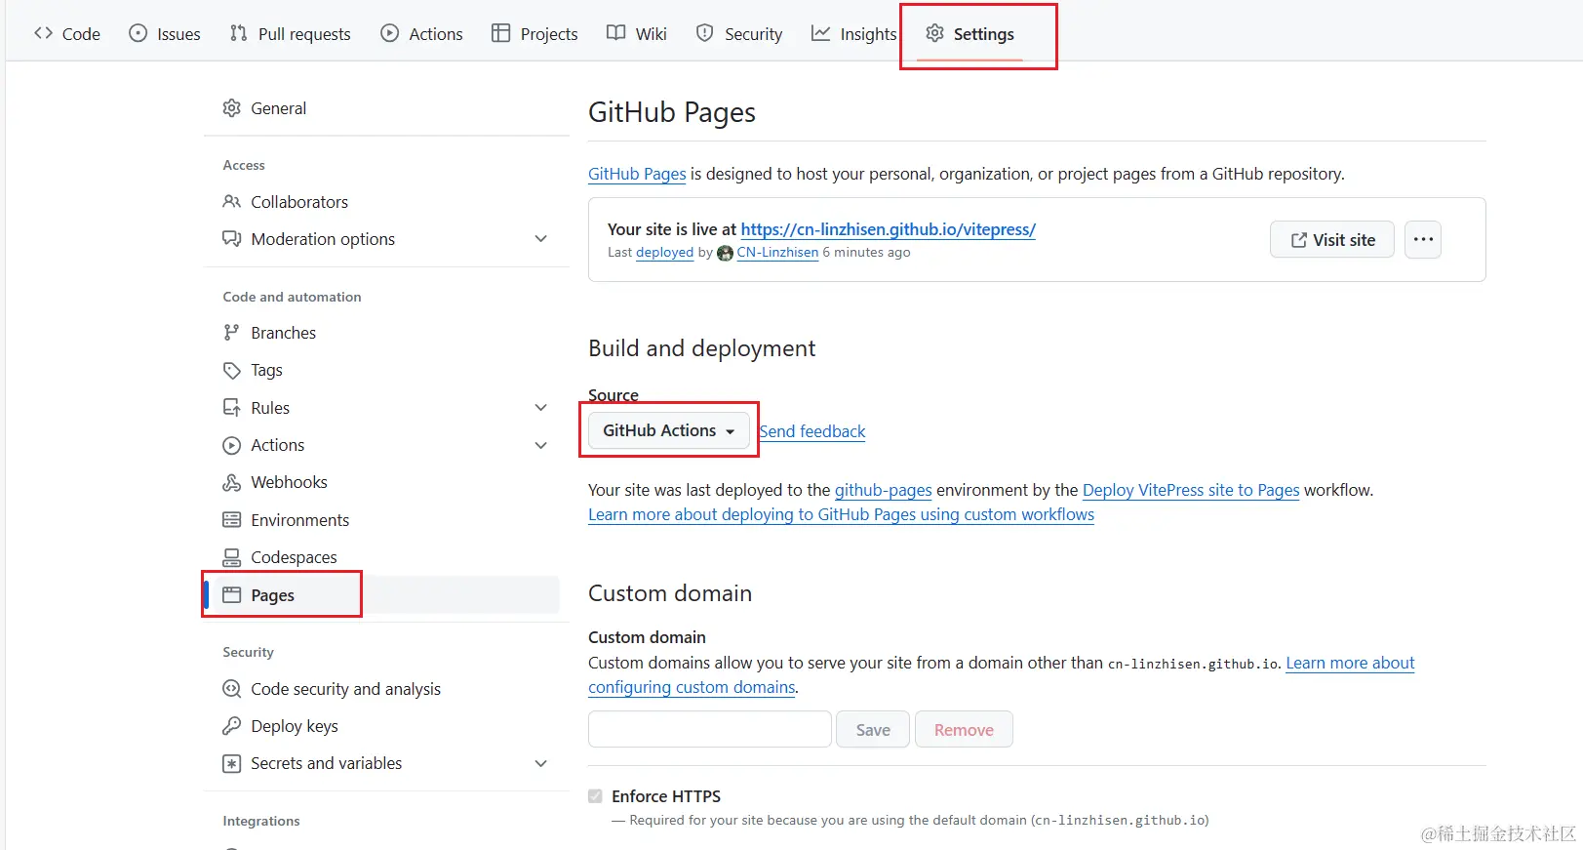Open the github-pages environment link
The width and height of the screenshot is (1583, 850).
(883, 490)
